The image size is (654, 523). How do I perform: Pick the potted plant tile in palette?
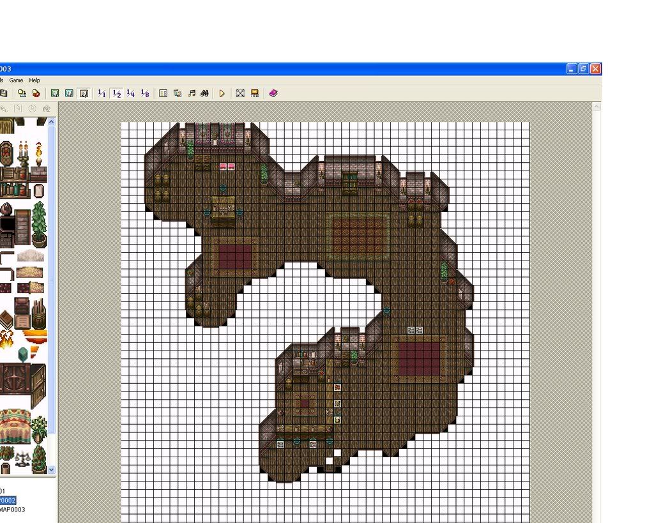click(39, 224)
